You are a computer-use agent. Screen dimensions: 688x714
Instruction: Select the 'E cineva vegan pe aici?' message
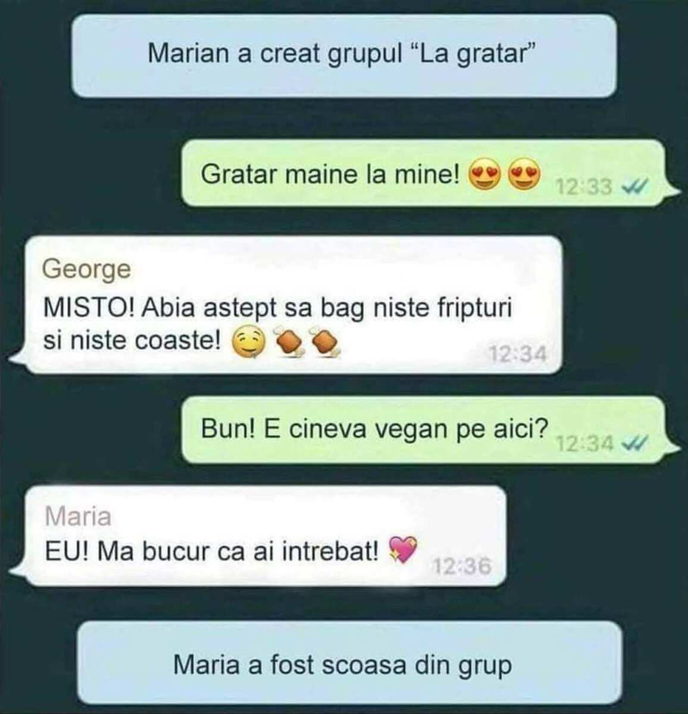pos(429,430)
